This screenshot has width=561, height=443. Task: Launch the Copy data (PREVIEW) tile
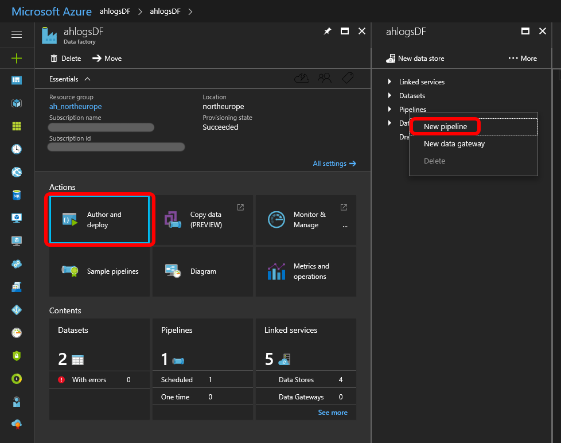[x=203, y=219]
